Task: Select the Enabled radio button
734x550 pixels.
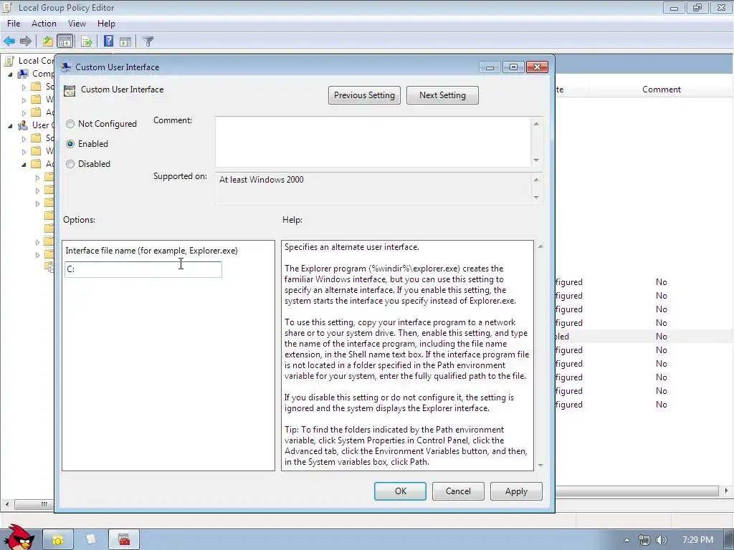Action: tap(70, 144)
